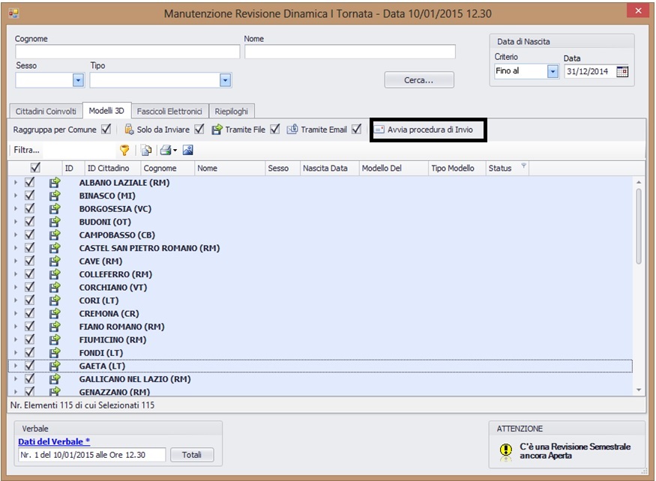
Task: Open the Sesso dropdown
Action: [78, 80]
